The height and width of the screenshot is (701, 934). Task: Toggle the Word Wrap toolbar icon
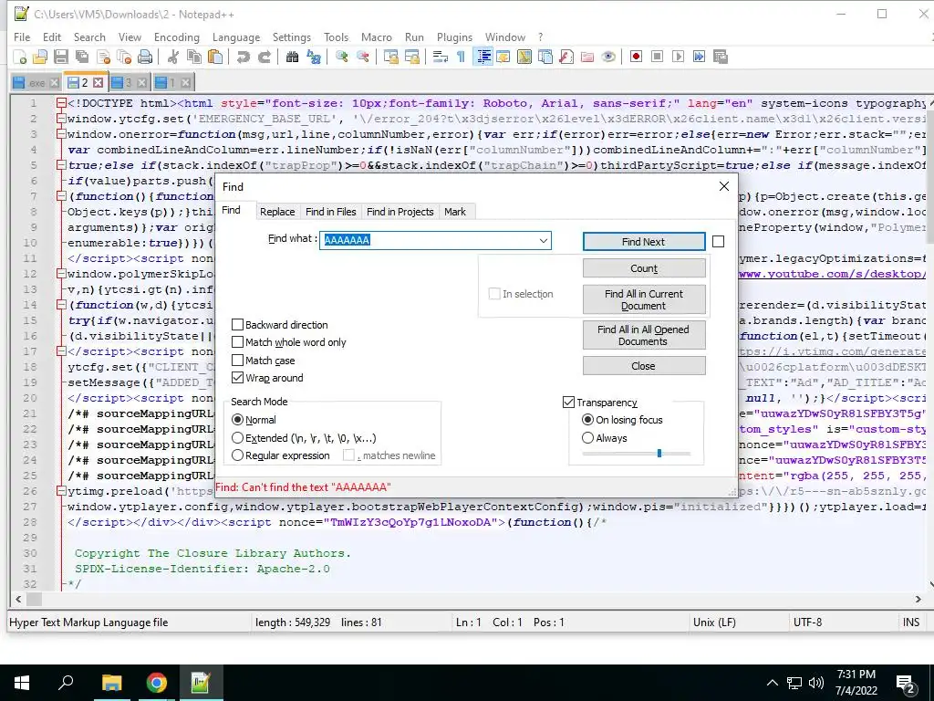click(441, 57)
